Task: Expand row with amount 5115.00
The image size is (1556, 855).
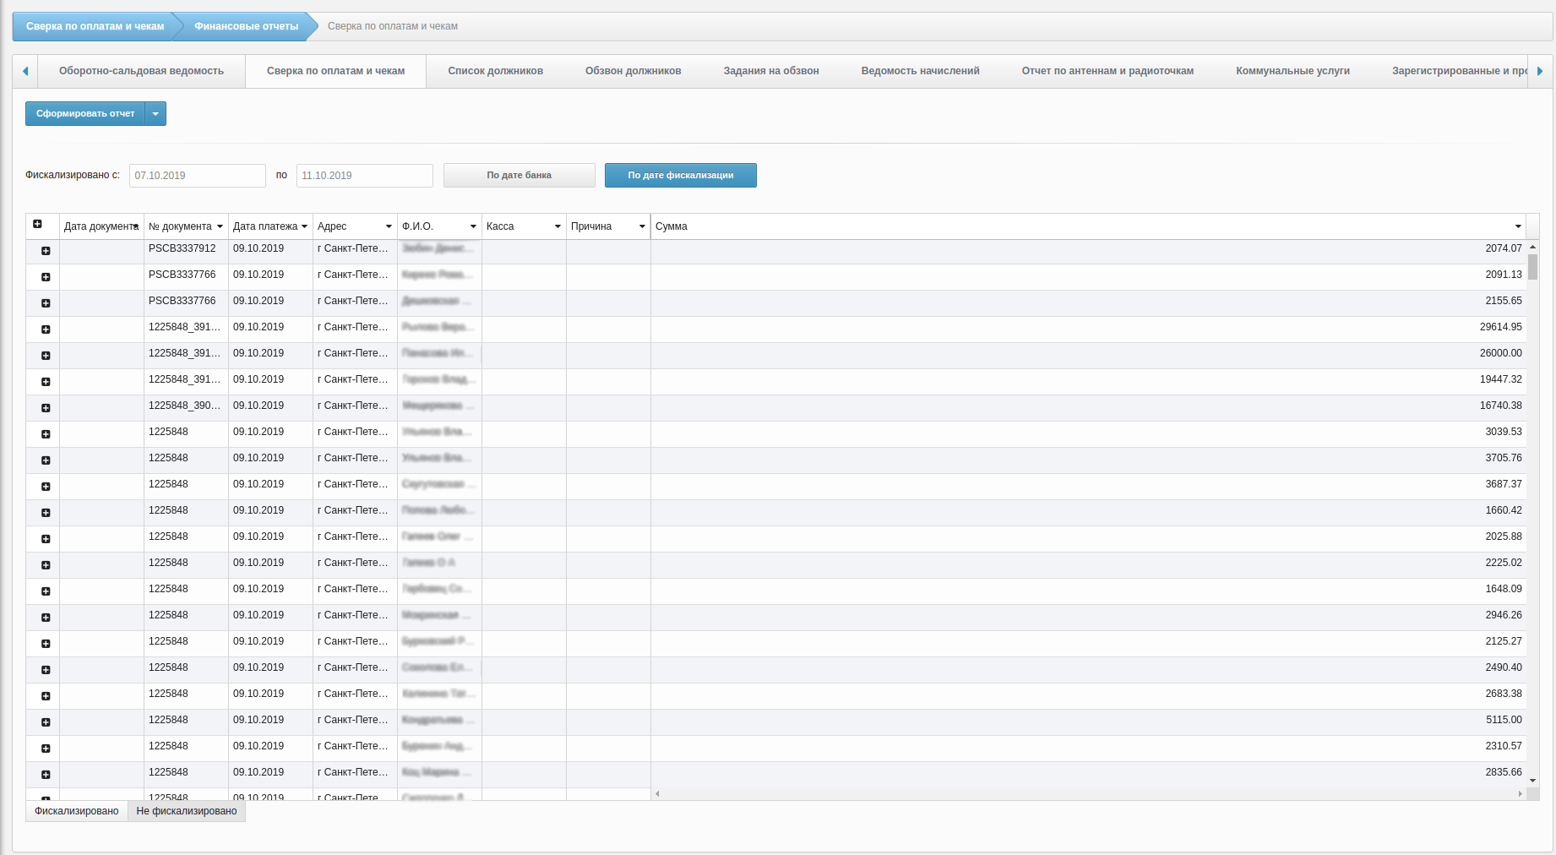Action: coord(46,722)
